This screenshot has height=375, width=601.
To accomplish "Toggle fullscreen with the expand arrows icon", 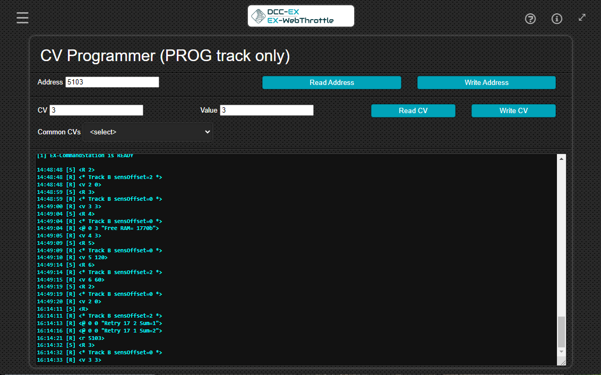I will click(x=582, y=18).
